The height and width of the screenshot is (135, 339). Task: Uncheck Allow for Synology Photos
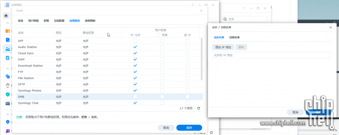tap(135, 90)
